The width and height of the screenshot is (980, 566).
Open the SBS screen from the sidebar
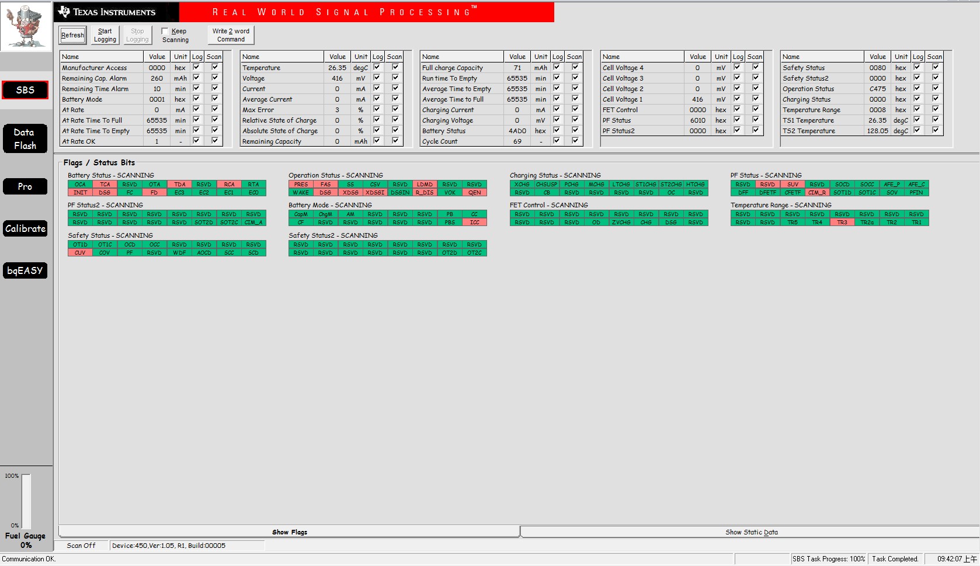pos(25,90)
